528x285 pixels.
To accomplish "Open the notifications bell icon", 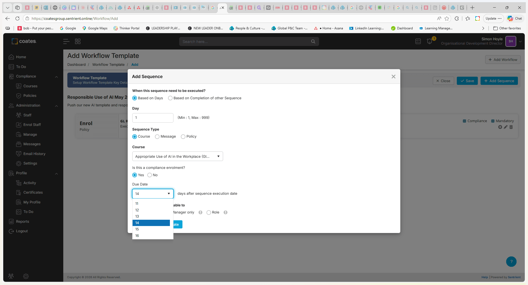I will pyautogui.click(x=430, y=42).
